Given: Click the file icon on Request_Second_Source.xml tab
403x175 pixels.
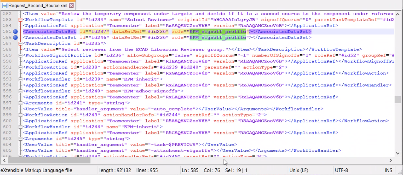Looking at the screenshot, I should pyautogui.click(x=5, y=6).
